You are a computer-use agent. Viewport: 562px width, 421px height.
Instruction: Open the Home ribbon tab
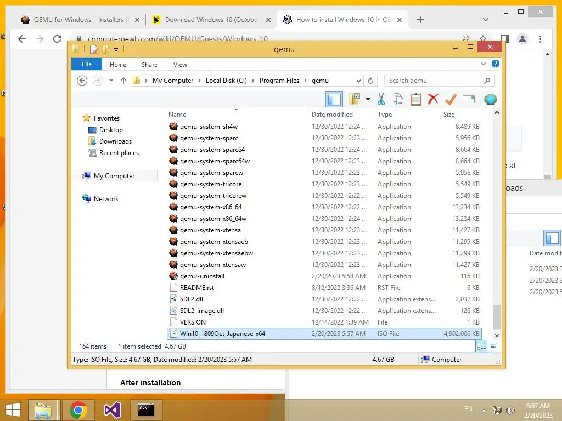(x=118, y=65)
